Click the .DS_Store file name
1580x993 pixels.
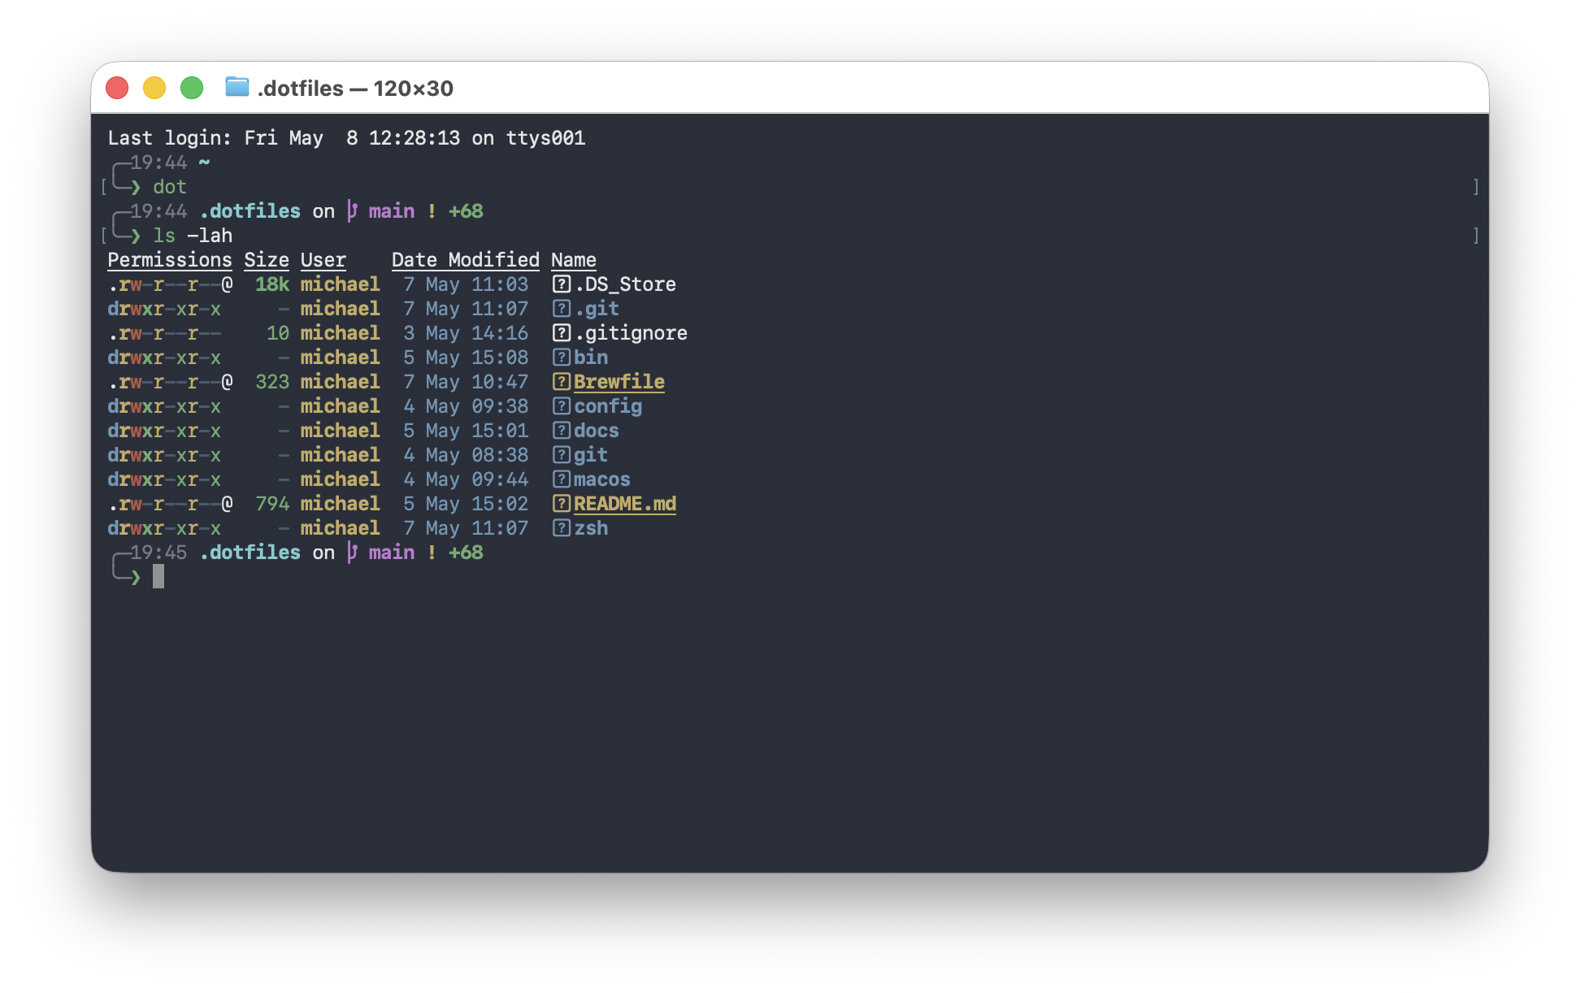pos(626,284)
